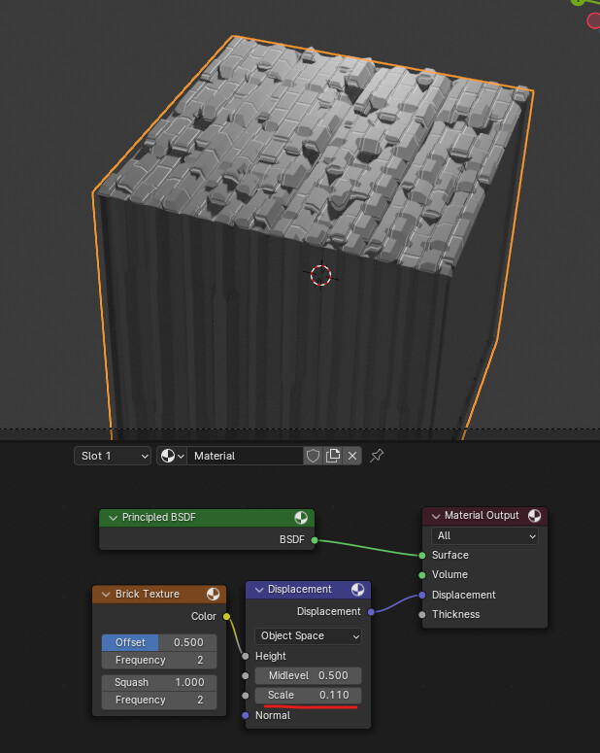
Task: Click the Scale input socket
Action: (x=246, y=696)
